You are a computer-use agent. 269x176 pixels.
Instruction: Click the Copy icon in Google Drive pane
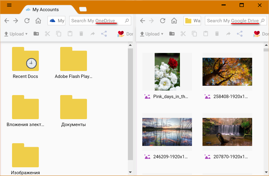(194, 34)
